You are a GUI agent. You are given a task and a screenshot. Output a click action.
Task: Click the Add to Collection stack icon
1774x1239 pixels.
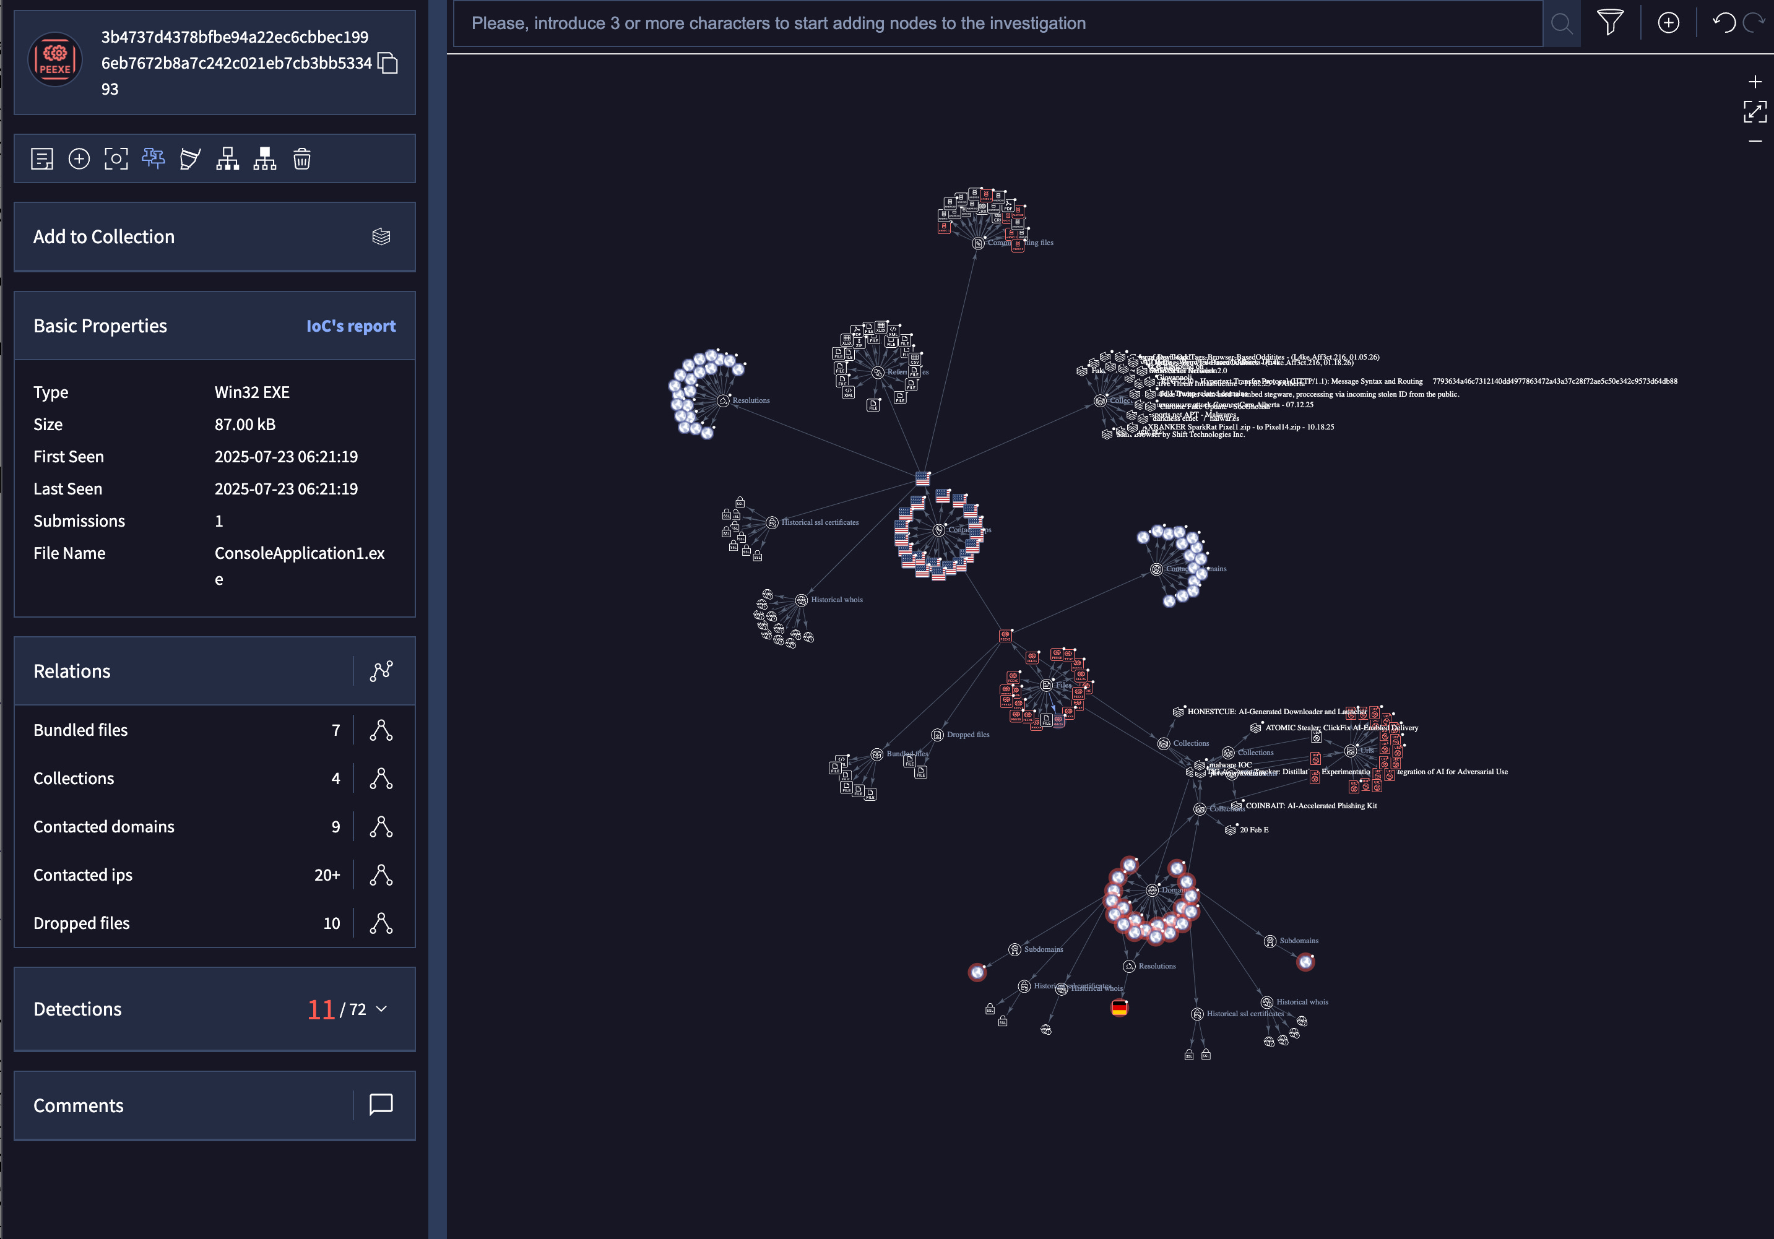381,237
